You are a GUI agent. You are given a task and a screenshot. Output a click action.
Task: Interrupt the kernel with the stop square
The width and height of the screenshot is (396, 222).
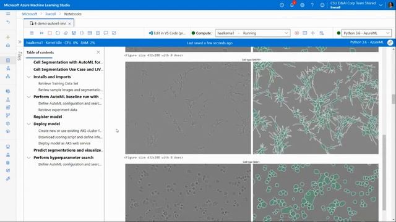point(49,33)
